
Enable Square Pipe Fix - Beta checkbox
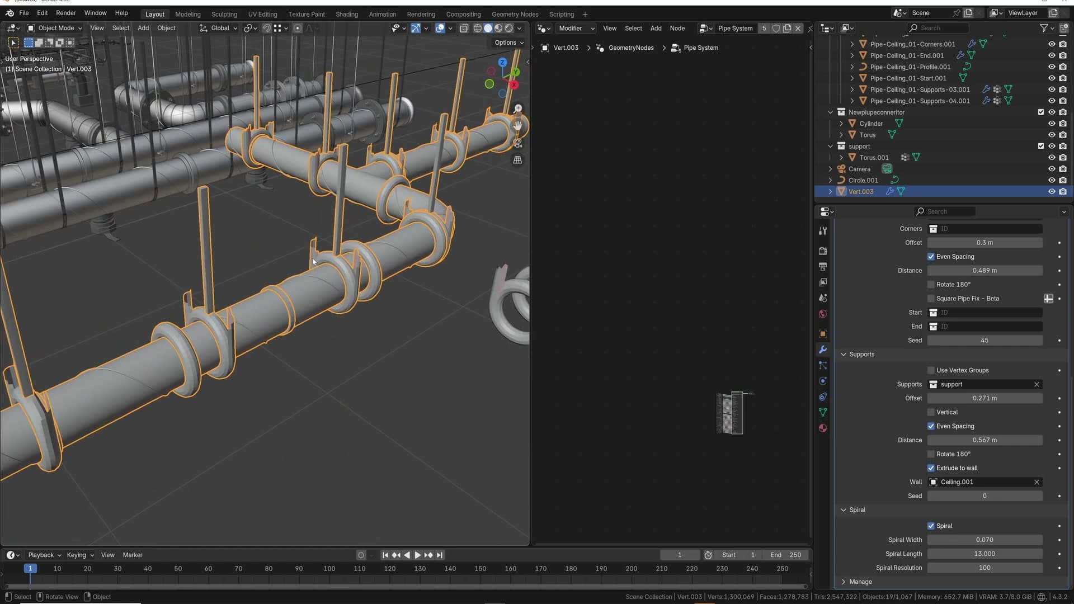[931, 299]
